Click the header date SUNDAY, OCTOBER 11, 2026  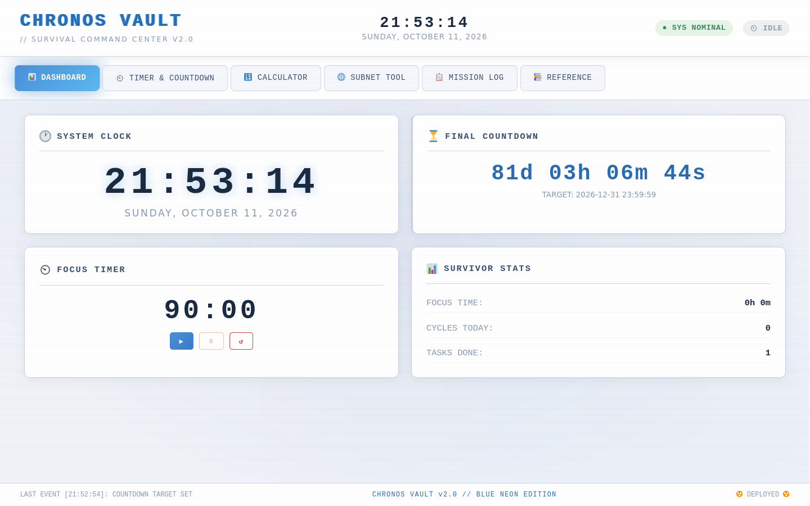tap(424, 37)
